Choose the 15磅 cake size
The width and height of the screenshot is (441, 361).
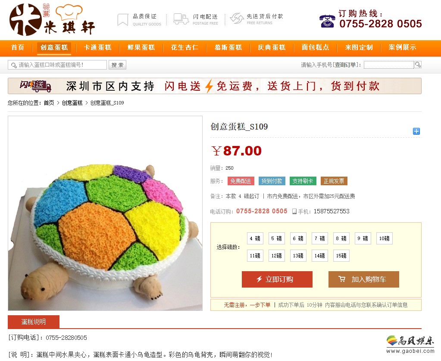click(x=341, y=256)
